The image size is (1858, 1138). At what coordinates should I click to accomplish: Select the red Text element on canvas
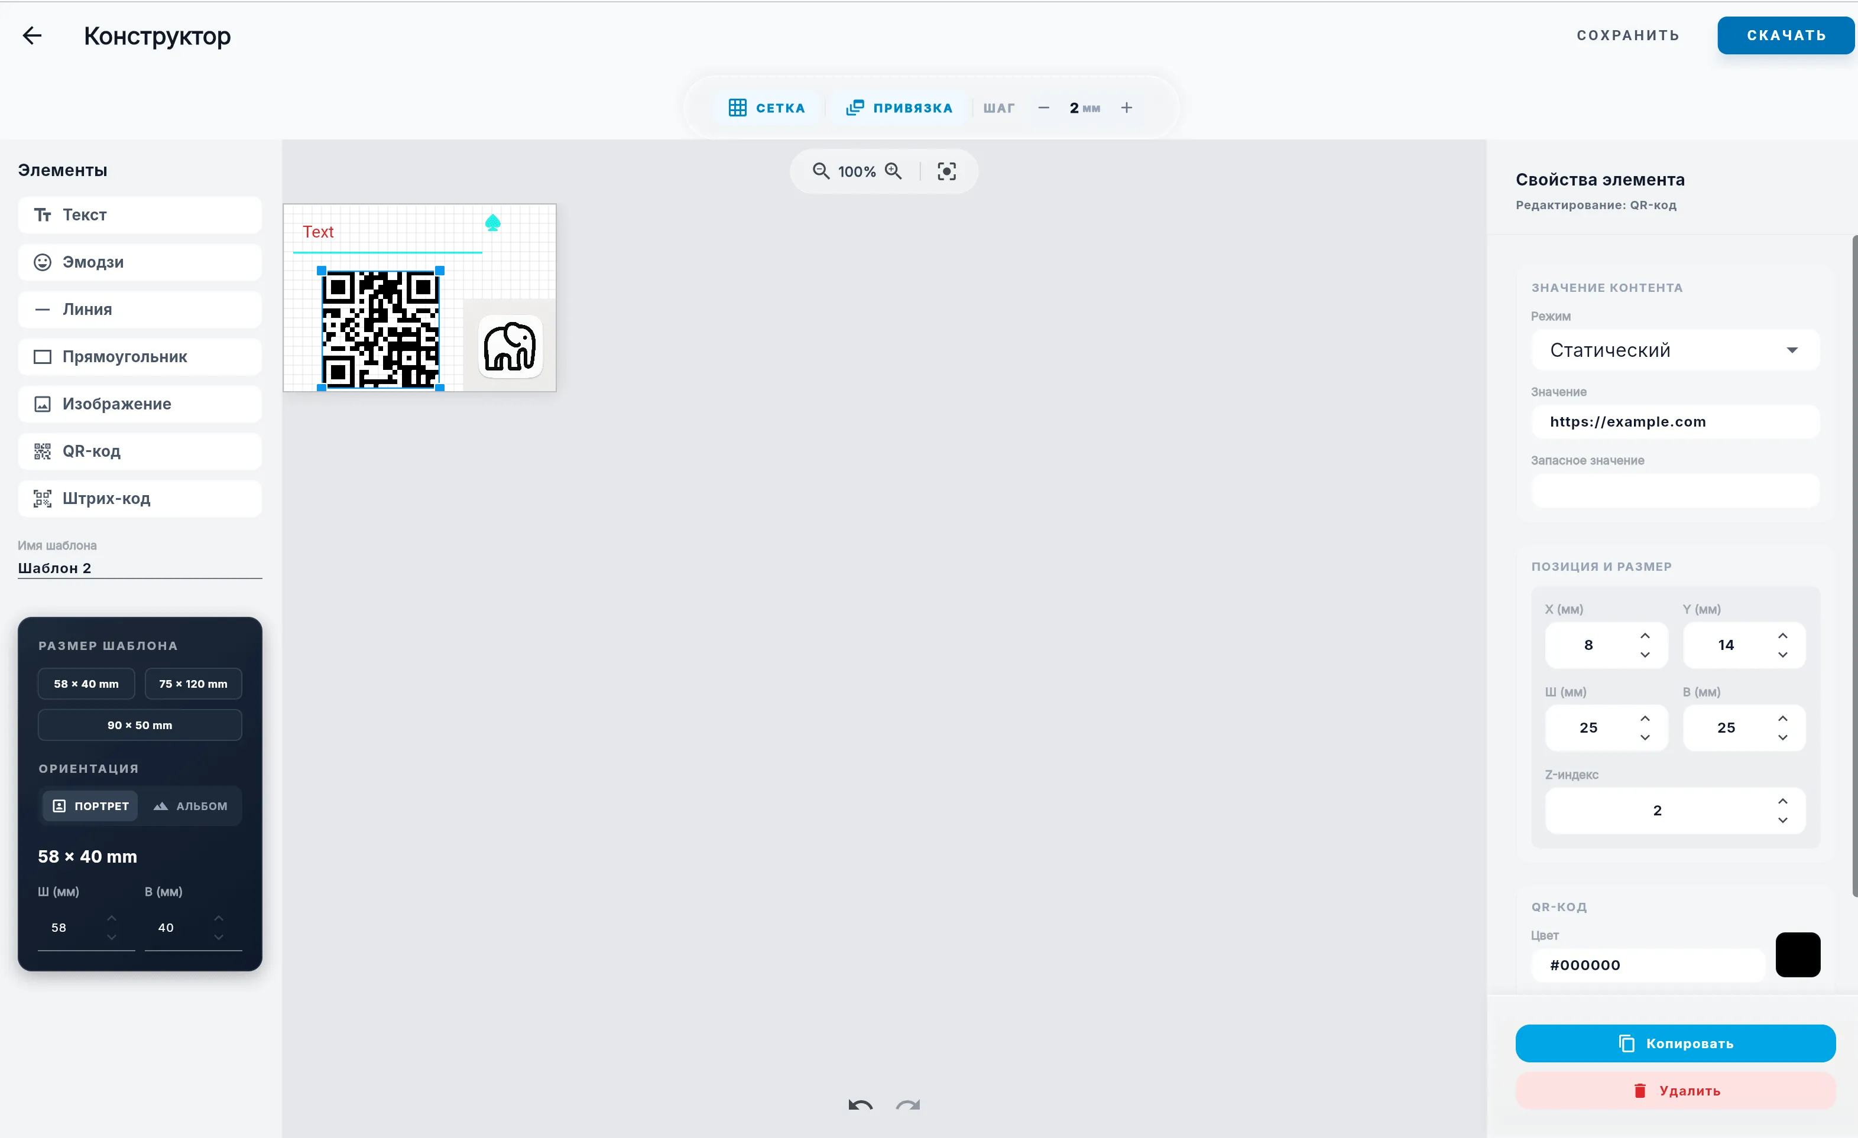point(318,232)
